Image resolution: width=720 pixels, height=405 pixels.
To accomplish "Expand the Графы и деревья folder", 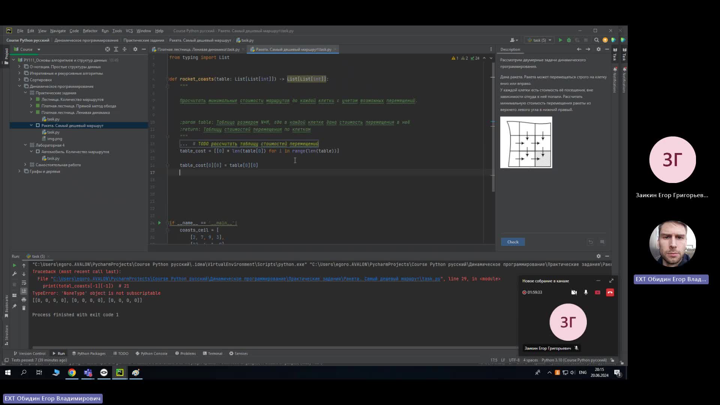I will pos(19,171).
